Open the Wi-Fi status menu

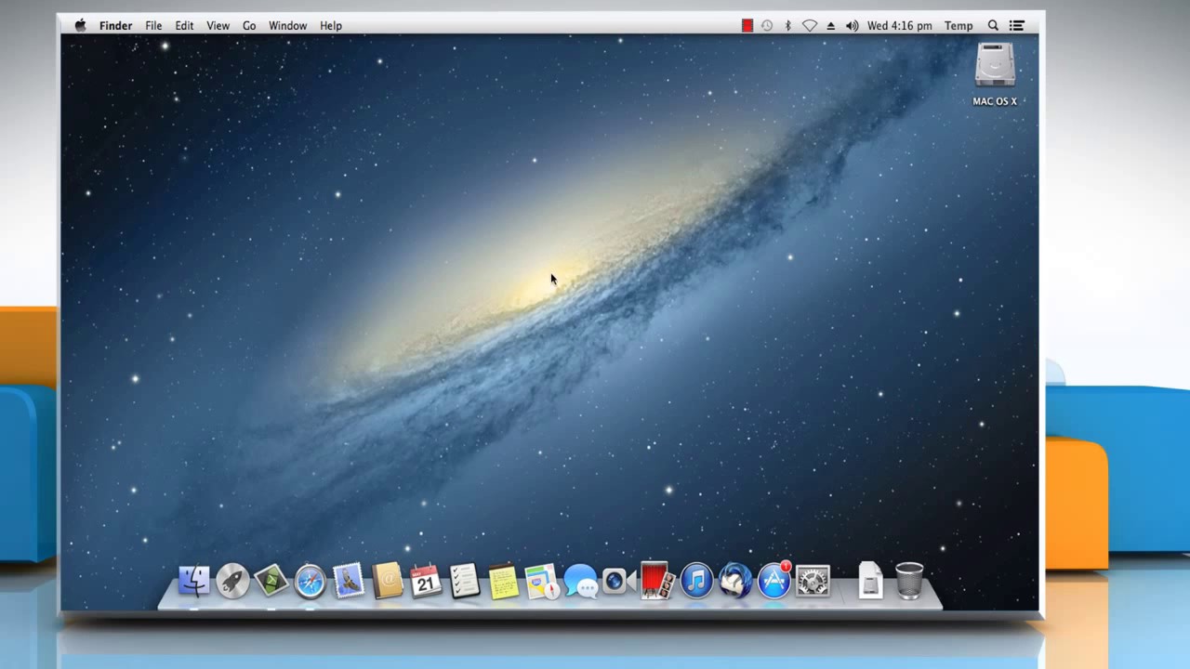pyautogui.click(x=810, y=26)
